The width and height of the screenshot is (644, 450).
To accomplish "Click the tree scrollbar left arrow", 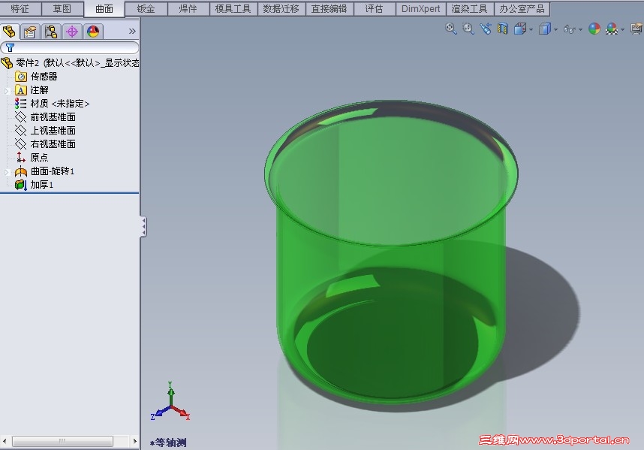I will [5, 442].
